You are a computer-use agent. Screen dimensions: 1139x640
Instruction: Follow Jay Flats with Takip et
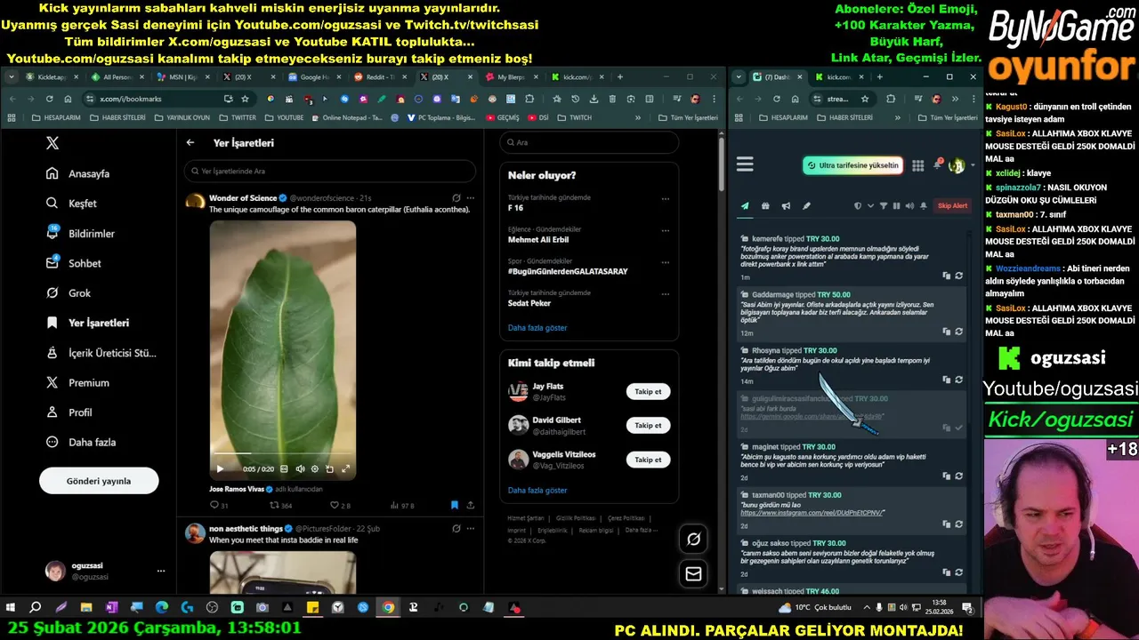[648, 391]
